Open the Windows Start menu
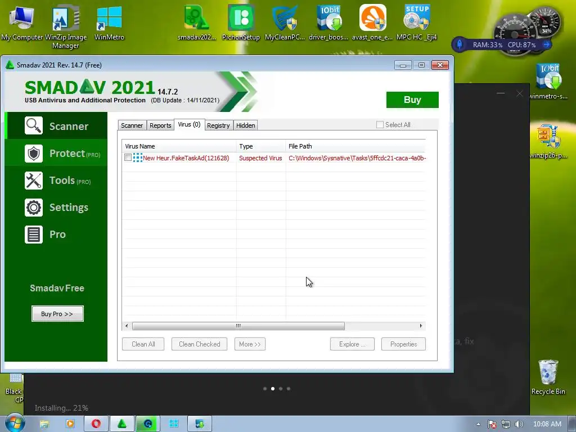This screenshot has width=576, height=432. pyautogui.click(x=14, y=423)
